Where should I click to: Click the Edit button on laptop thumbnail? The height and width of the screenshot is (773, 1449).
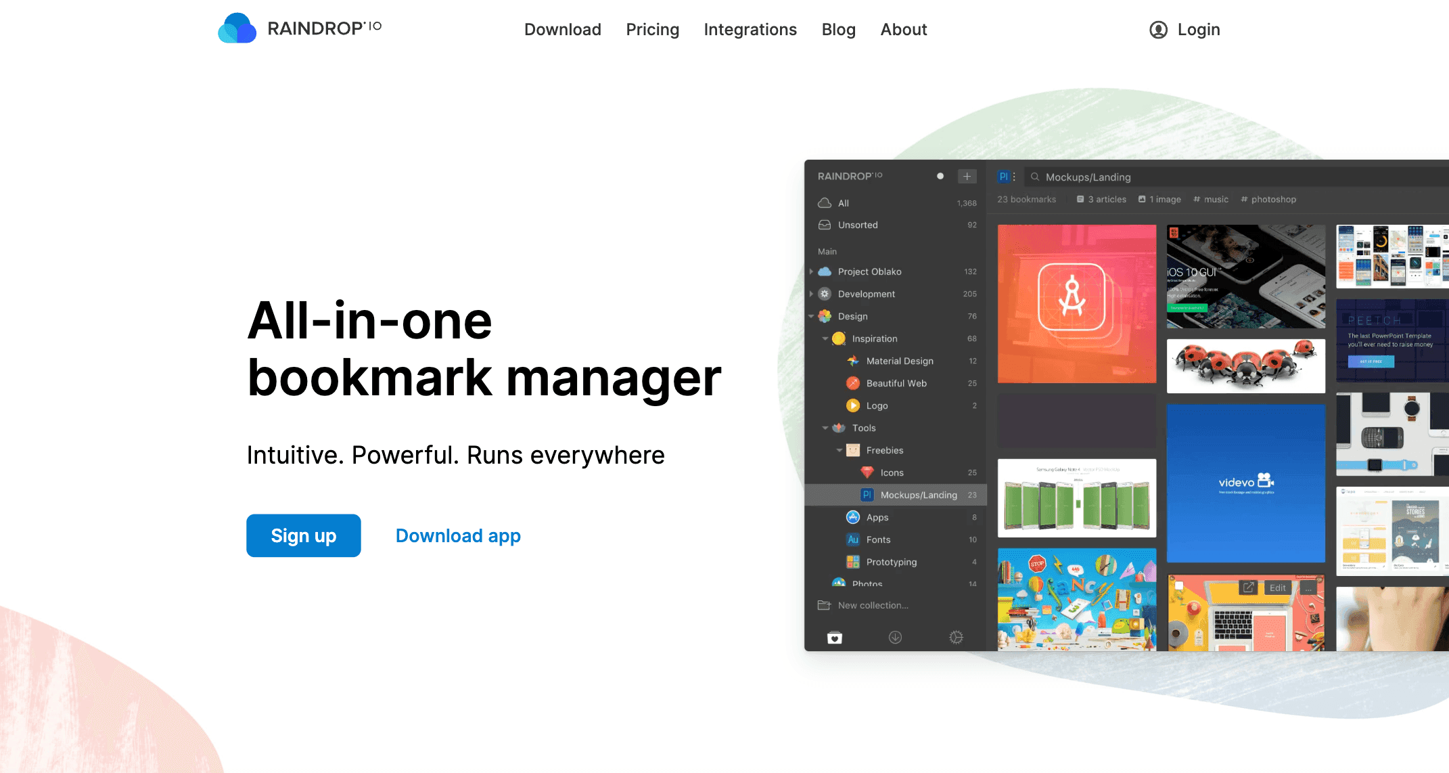[1277, 588]
